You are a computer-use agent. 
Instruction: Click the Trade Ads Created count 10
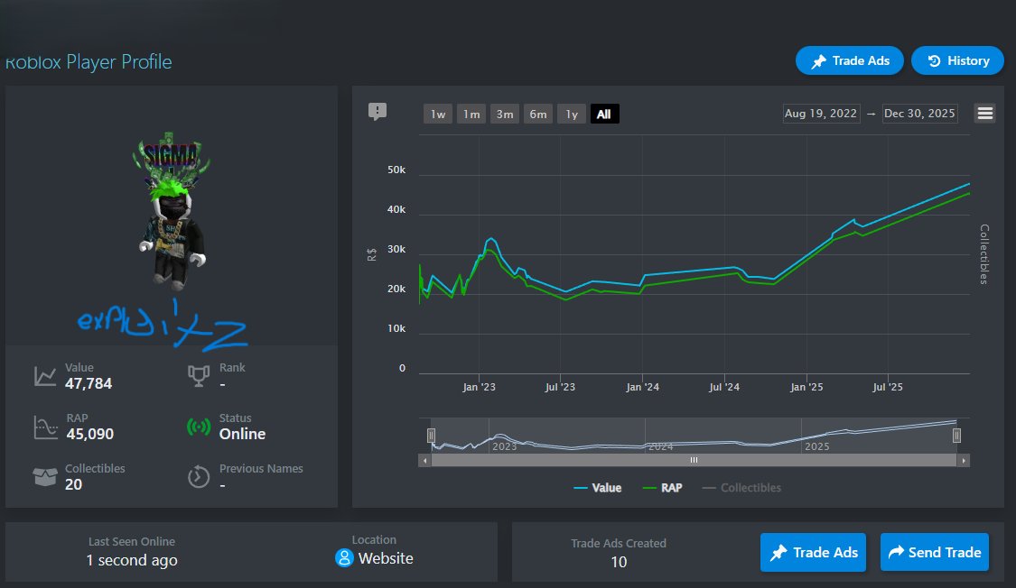(x=619, y=562)
